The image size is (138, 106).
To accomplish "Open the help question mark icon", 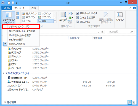I will (x=134, y=8).
